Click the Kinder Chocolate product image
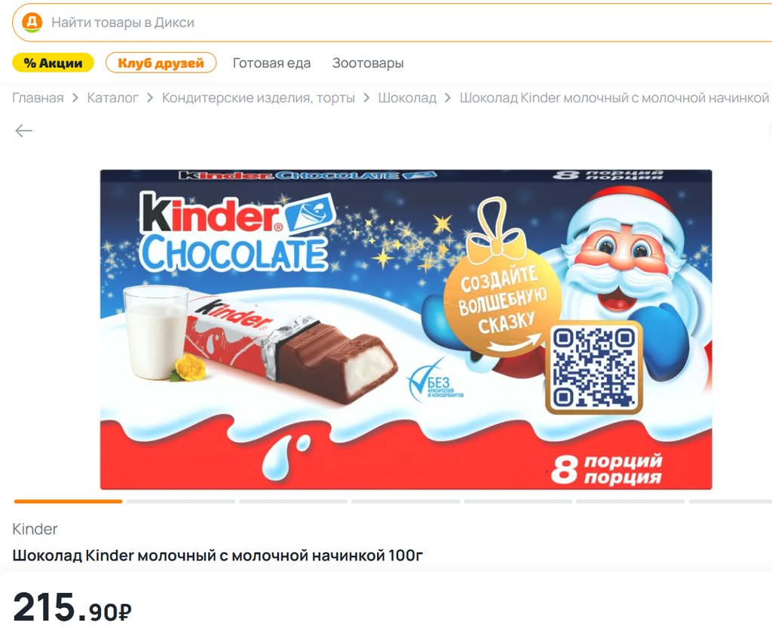This screenshot has height=629, width=772. pos(406,329)
